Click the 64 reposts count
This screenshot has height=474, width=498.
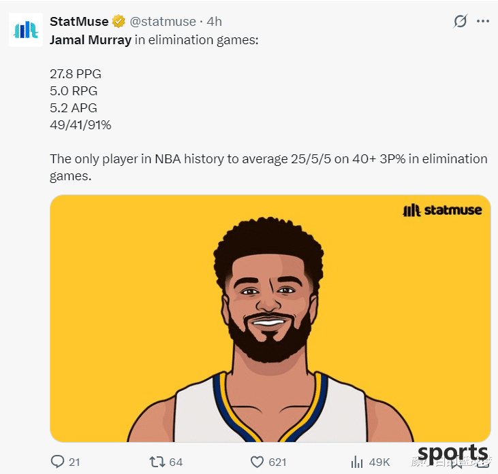(x=176, y=462)
